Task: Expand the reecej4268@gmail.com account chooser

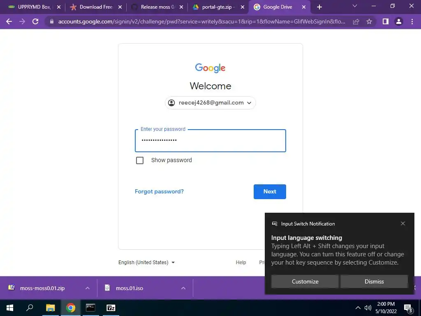Action: (x=210, y=102)
